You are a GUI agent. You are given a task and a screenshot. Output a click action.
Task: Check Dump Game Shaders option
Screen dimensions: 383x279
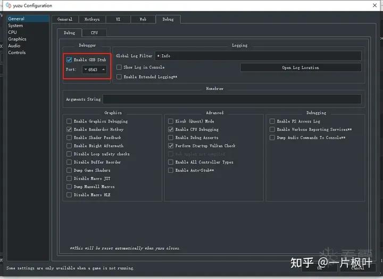(69, 170)
